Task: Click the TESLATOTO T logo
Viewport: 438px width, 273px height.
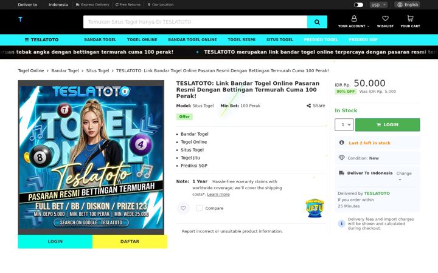Action: 20,19
